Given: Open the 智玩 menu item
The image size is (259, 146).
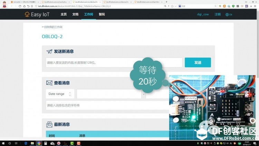Looking at the screenshot, I should (102, 14).
